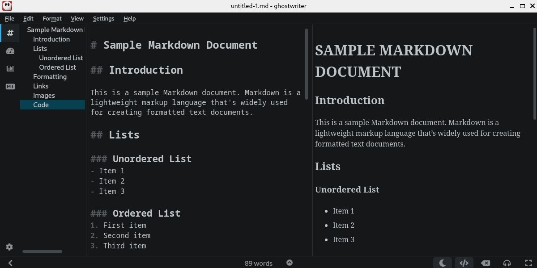
Task: Open the Format menu
Action: [52, 18]
